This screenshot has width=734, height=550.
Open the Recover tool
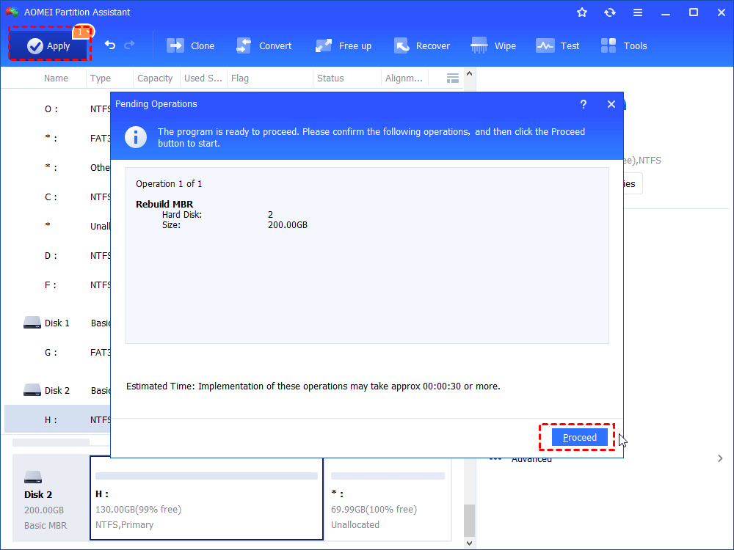coord(421,45)
